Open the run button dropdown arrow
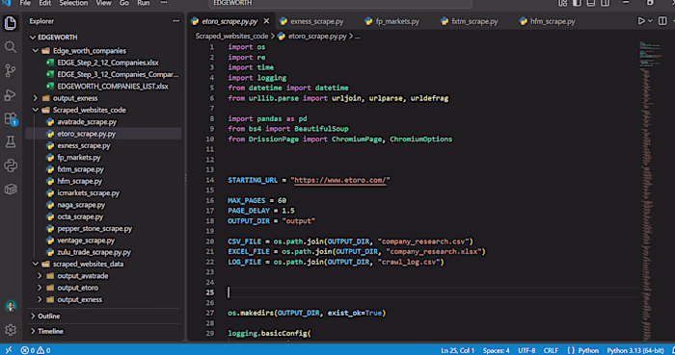The image size is (675, 355). [x=650, y=21]
